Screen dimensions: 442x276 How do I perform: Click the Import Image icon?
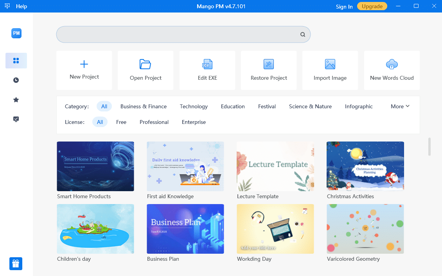330,64
